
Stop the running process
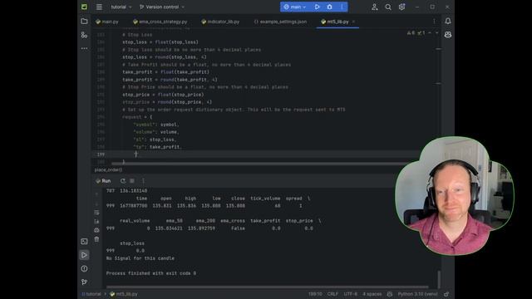click(132, 181)
